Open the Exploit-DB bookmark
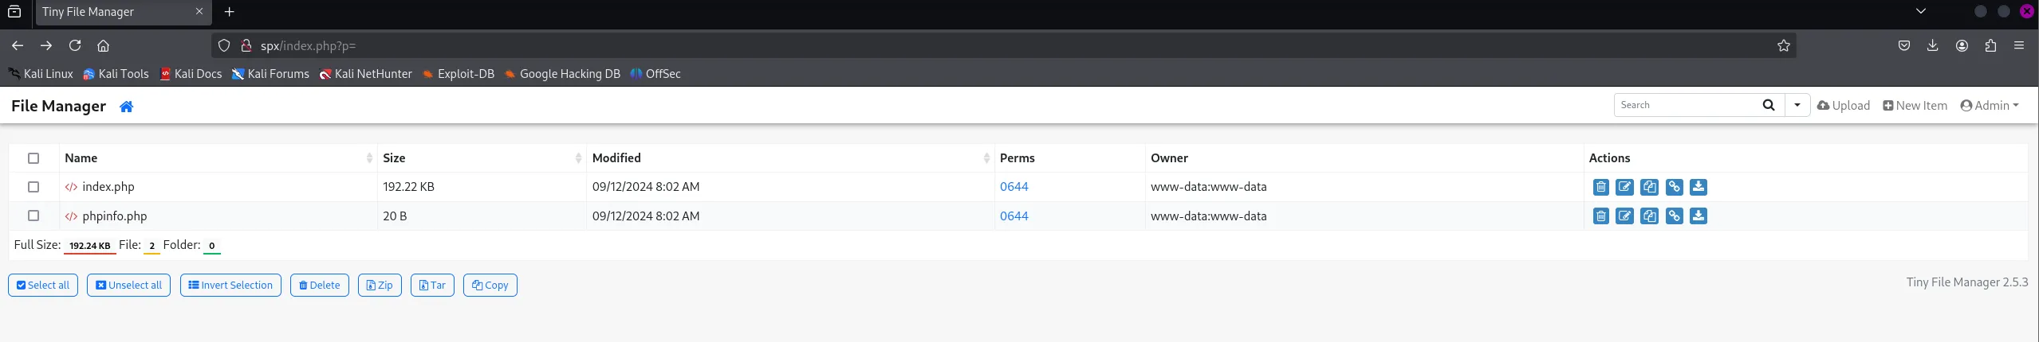Viewport: 2039px width, 342px height. coord(459,74)
